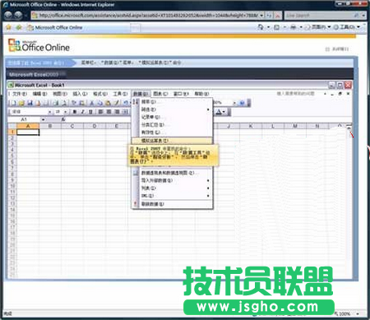Click the browser Back arrow button
The image size is (370, 320).
pyautogui.click(x=8, y=16)
